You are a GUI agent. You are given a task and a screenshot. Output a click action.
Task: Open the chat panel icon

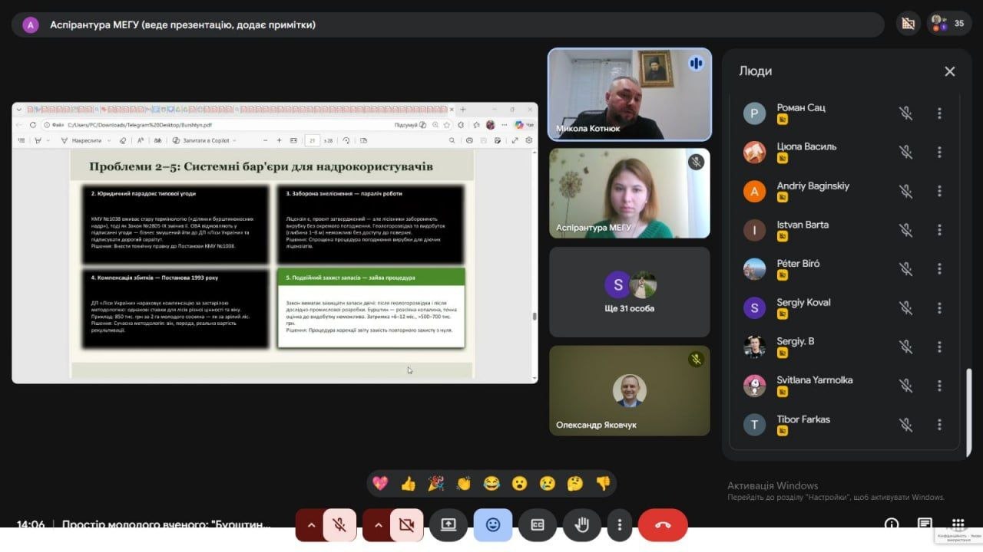click(925, 524)
